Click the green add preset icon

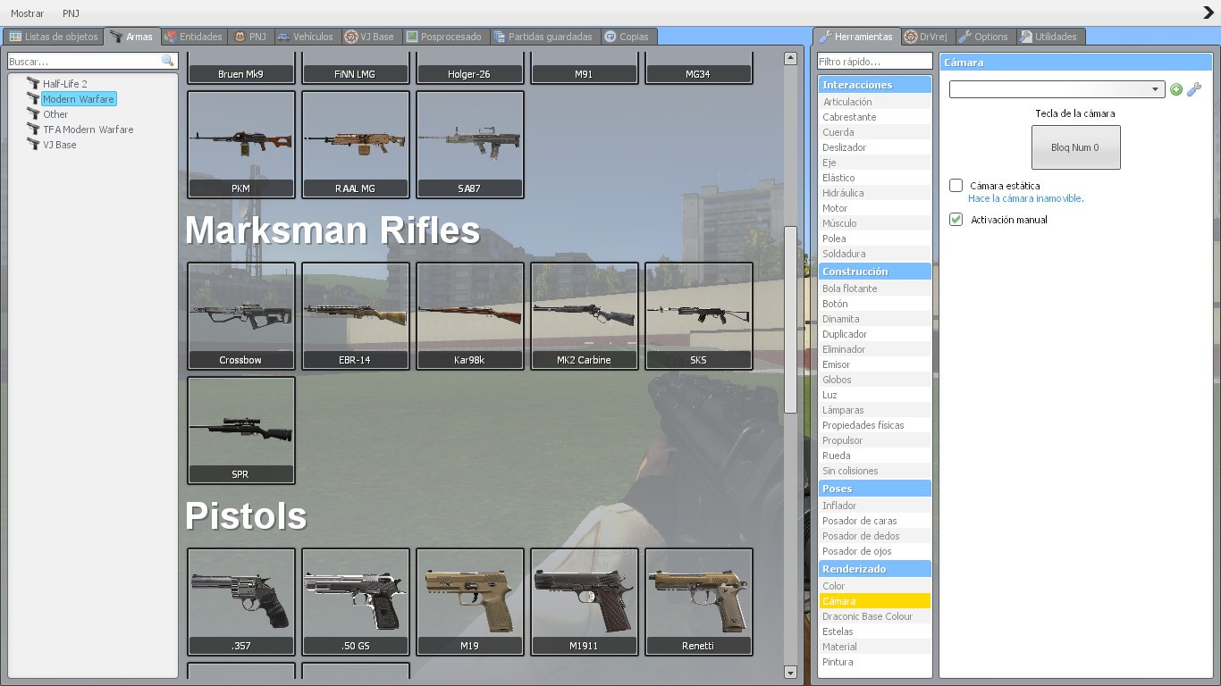pos(1176,89)
